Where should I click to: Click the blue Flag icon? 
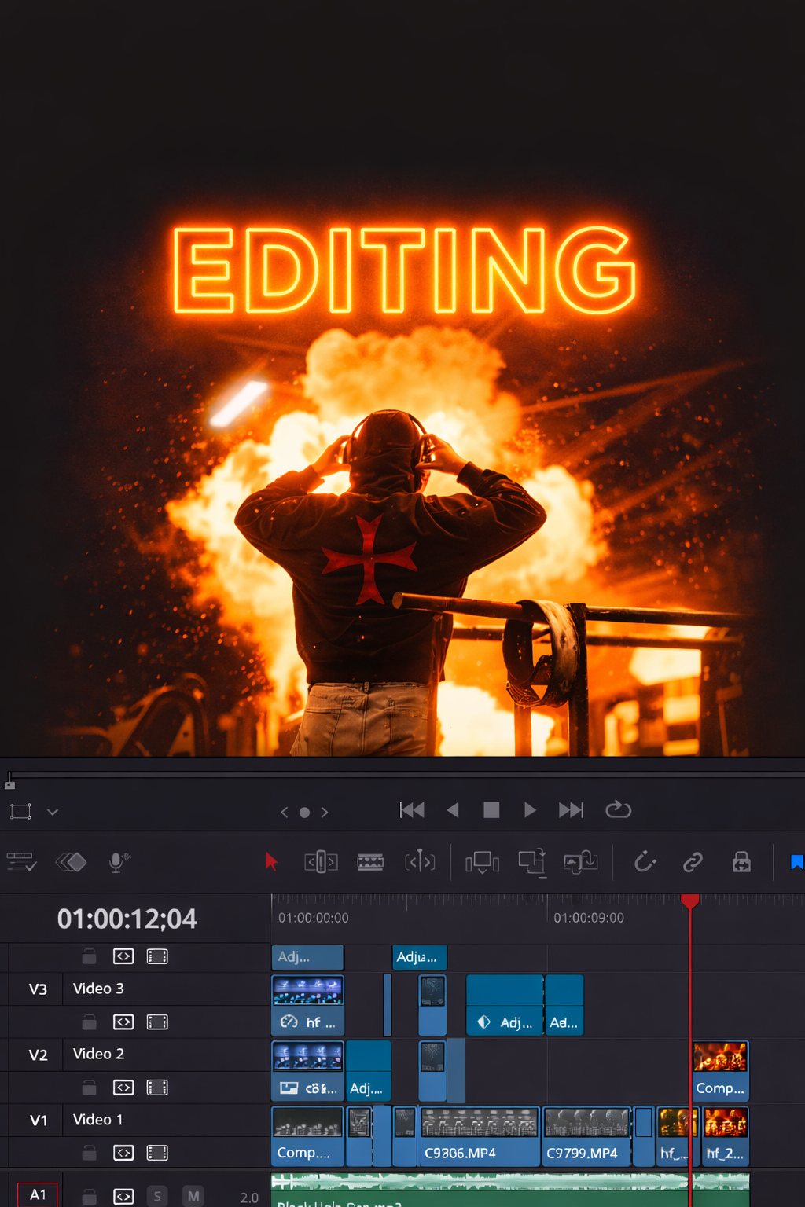796,862
